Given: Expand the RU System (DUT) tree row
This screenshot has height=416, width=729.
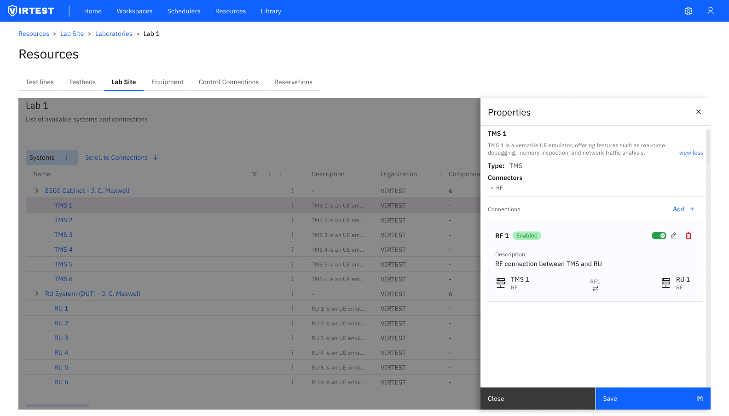Looking at the screenshot, I should 37,294.
